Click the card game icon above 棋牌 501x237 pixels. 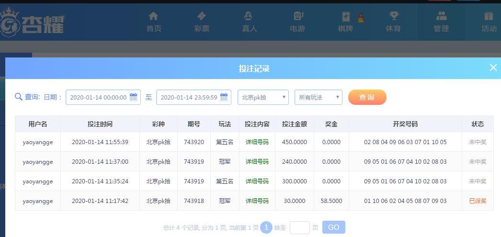pos(346,16)
